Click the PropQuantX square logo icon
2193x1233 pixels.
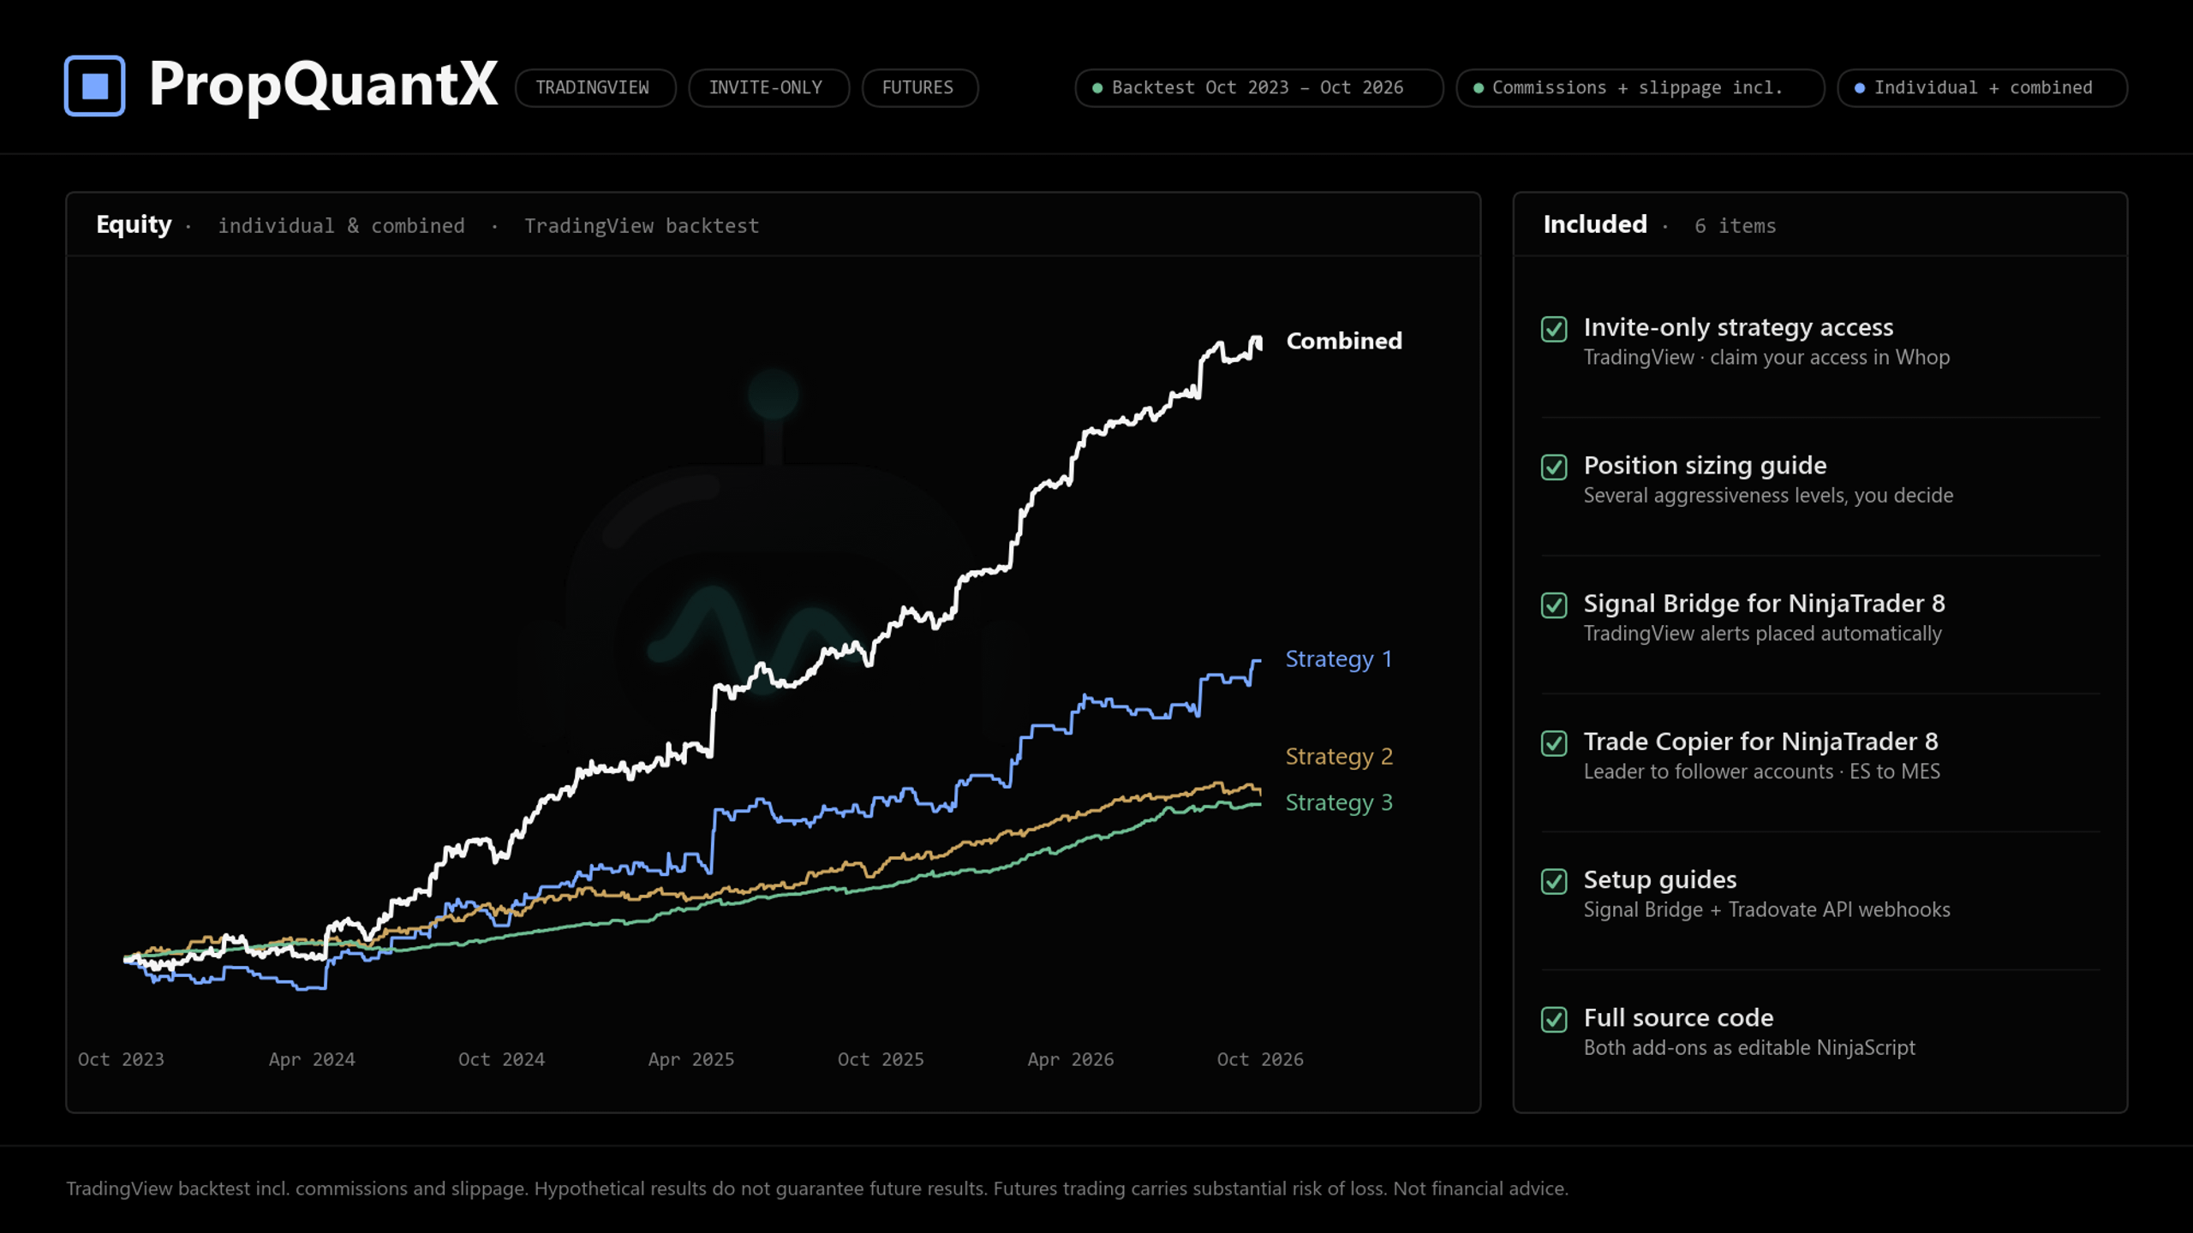tap(95, 86)
